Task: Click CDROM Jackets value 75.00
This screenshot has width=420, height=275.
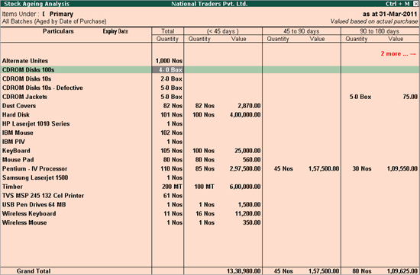Action: (x=410, y=97)
